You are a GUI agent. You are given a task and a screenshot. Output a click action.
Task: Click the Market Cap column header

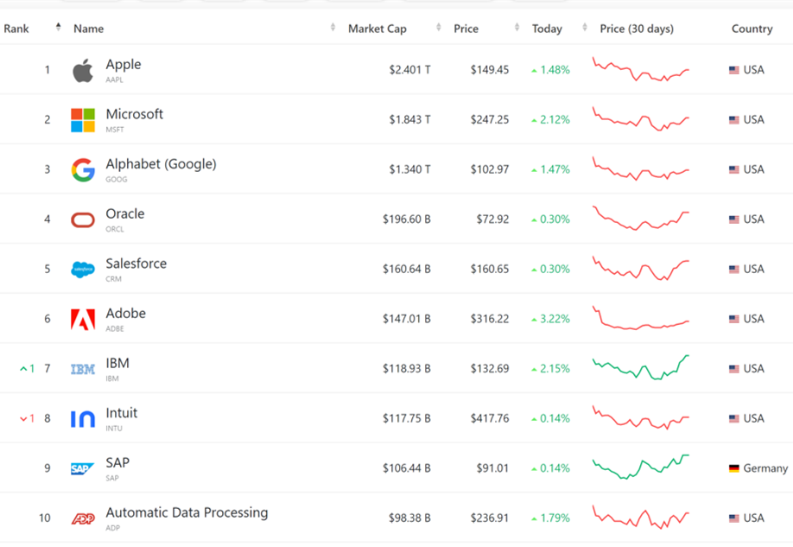[377, 29]
